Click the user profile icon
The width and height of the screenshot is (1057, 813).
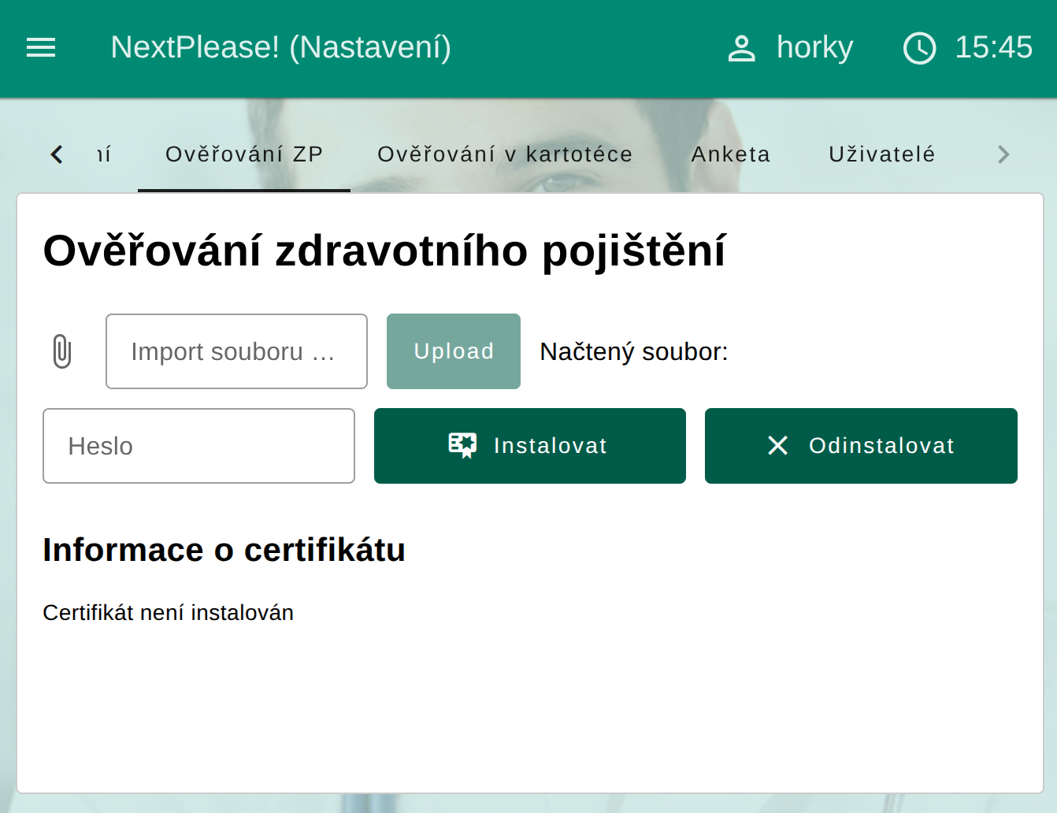tap(741, 48)
